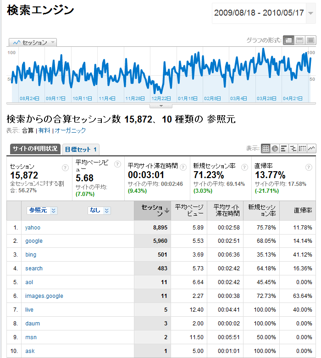The width and height of the screenshot is (321, 358).
Task: Open the なし secondary dimension dropdown
Action: [x=99, y=210]
